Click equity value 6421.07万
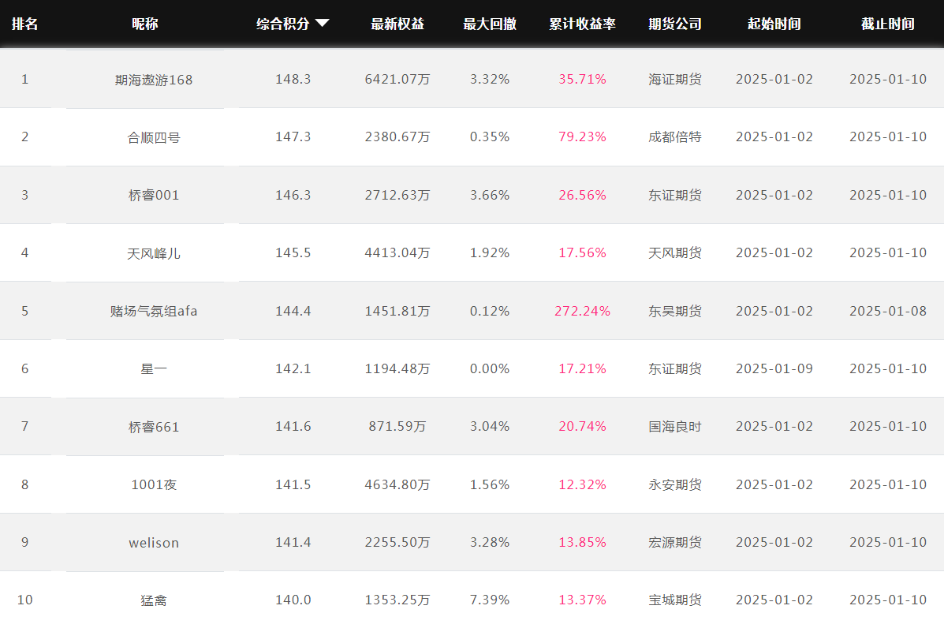944x628 pixels. point(397,80)
